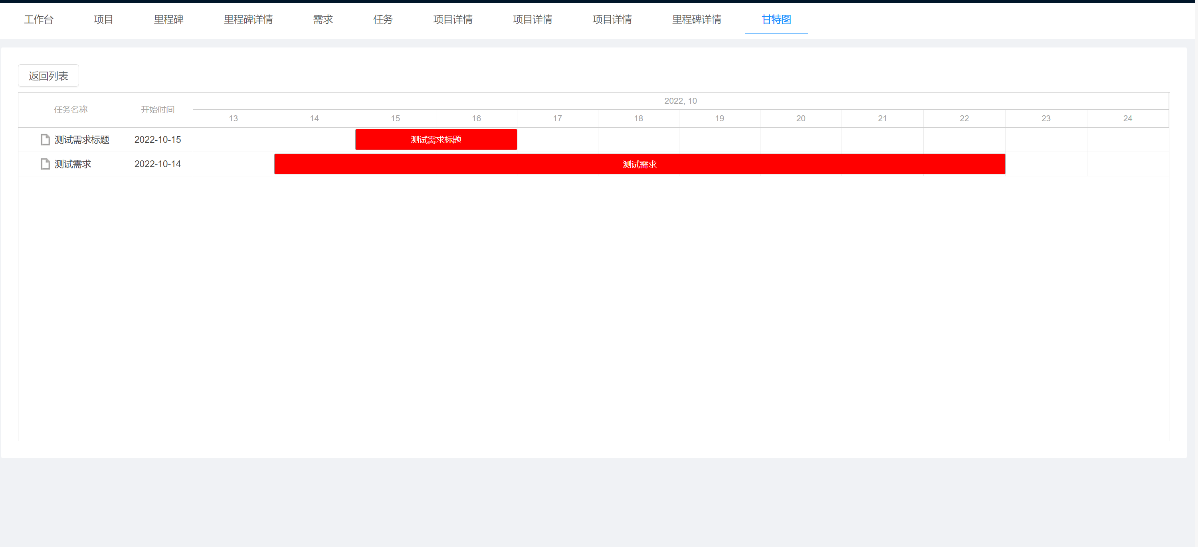Click day 19 in timeline scale
Screen dimensions: 1198x547
click(x=719, y=118)
